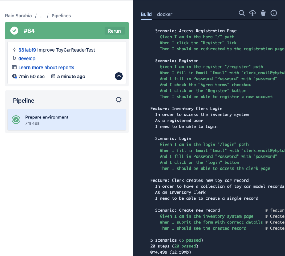
Task: Click the #64 success checkmark icon
Action: point(14,31)
